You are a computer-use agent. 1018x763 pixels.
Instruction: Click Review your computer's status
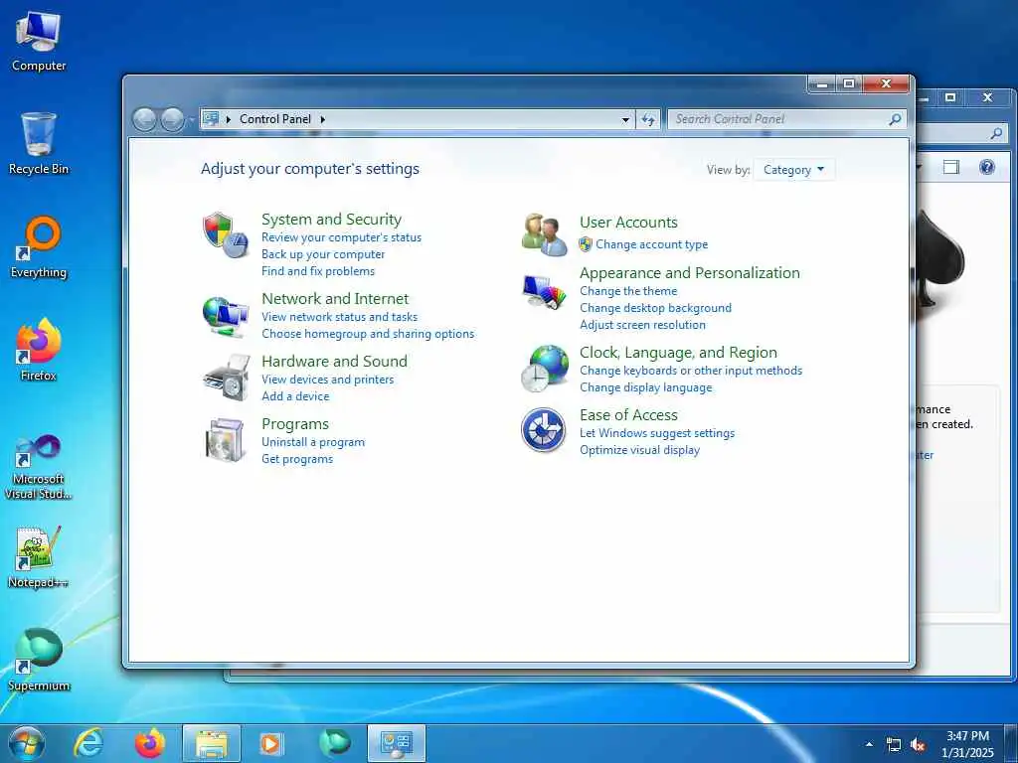(342, 237)
